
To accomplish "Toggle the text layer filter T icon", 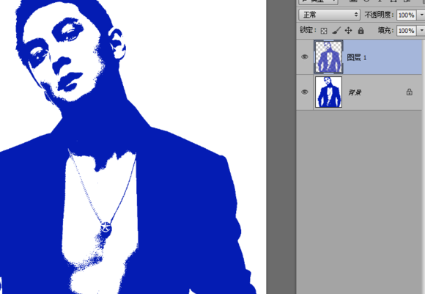I will click(380, 1).
